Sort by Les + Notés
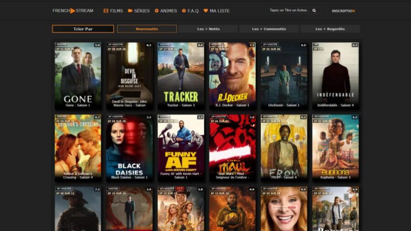This screenshot has width=411, height=231. coord(208,29)
